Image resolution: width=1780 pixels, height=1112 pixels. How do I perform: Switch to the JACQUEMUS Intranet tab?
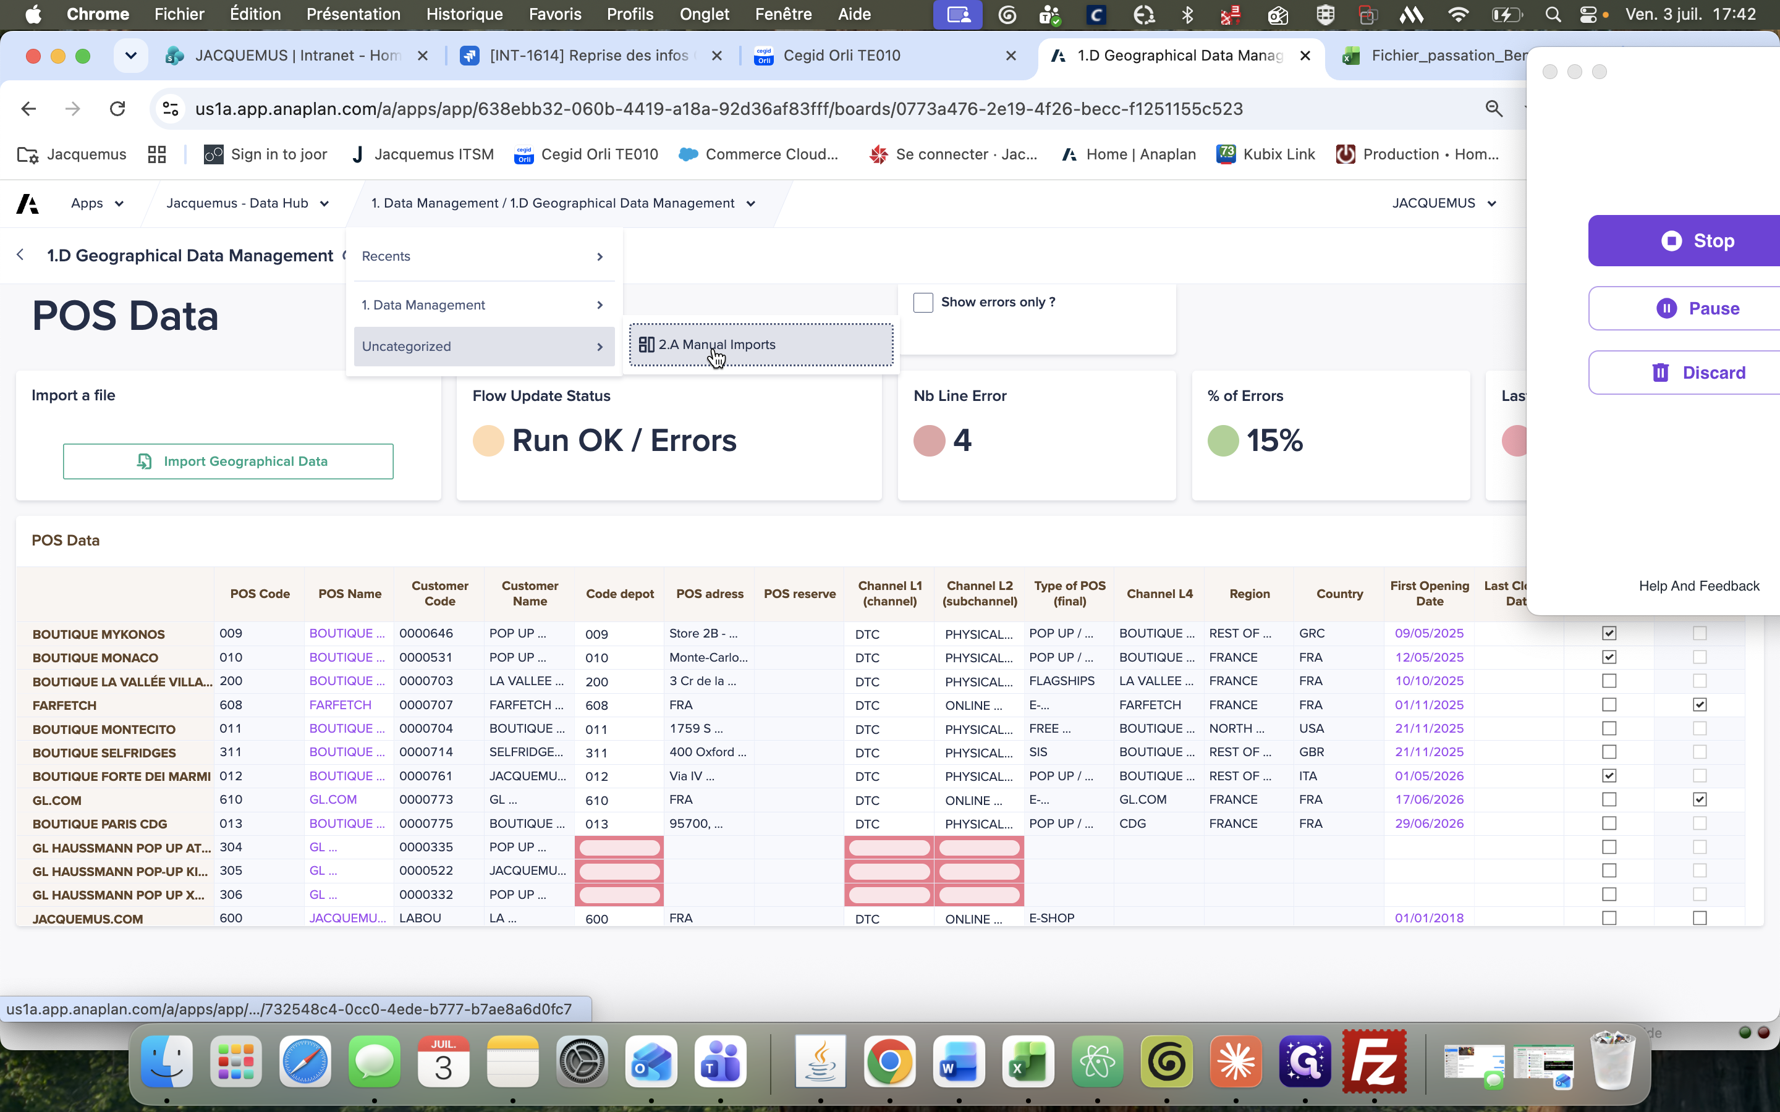(x=298, y=56)
